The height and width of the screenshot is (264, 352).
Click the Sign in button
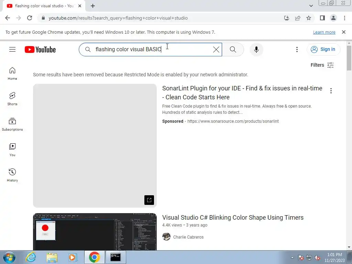coord(323,49)
